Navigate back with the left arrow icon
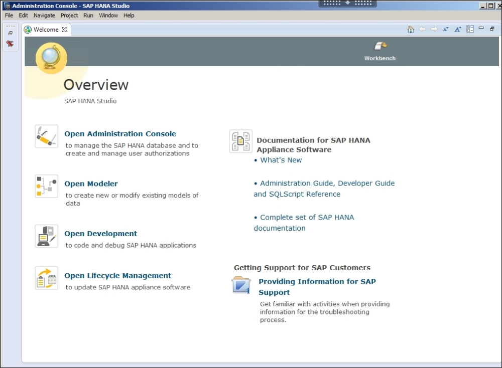The width and height of the screenshot is (502, 368). [x=423, y=29]
